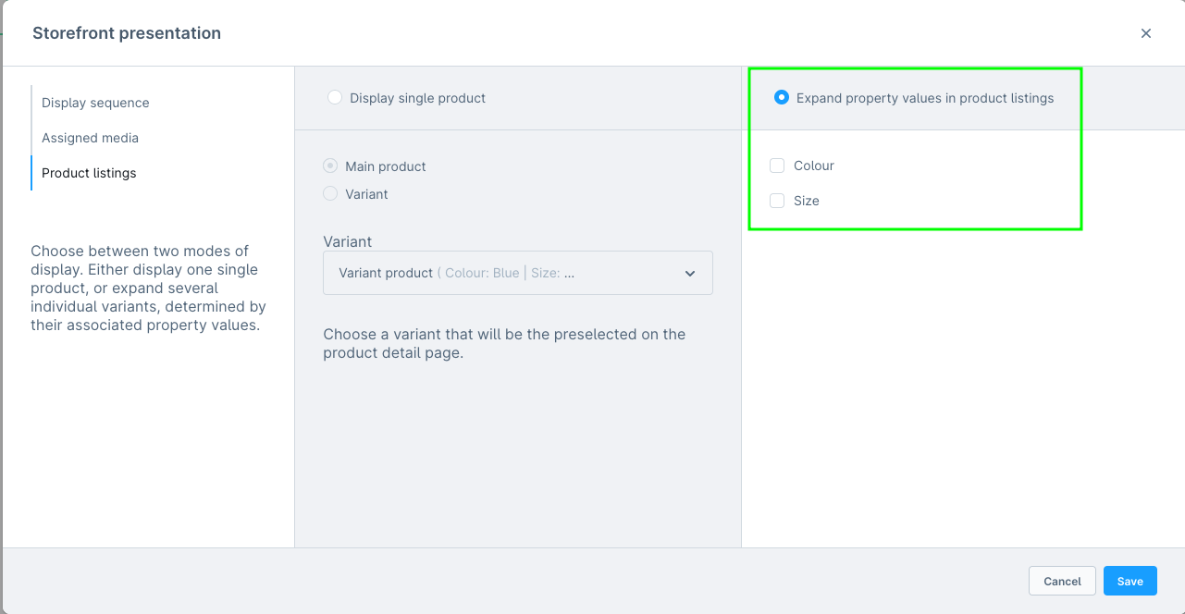Open the Variant product selection field
Image resolution: width=1185 pixels, height=614 pixels.
pyautogui.click(x=504, y=274)
